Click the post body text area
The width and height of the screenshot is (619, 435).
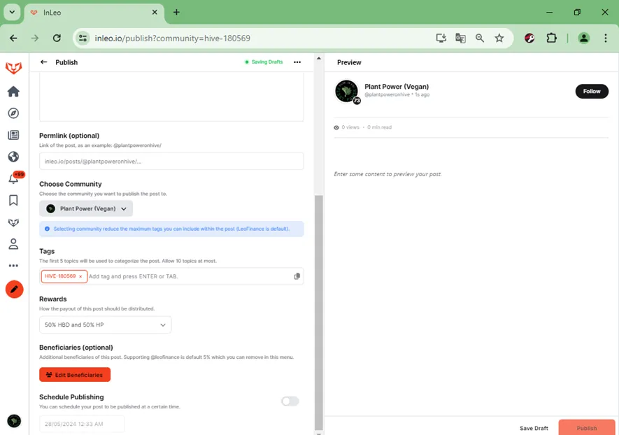click(x=171, y=97)
